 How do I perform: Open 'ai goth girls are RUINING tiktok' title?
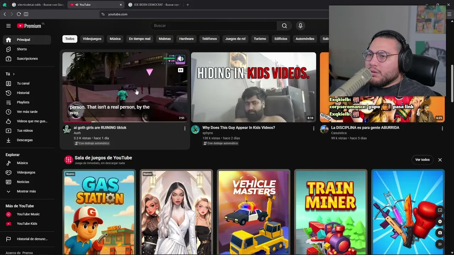pos(100,127)
